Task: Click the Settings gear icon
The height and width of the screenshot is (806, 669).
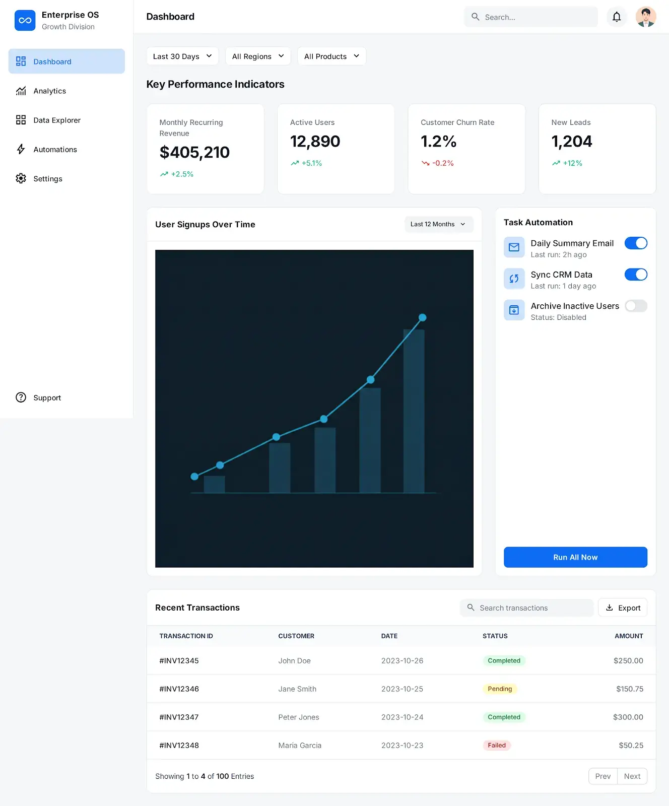Action: 21,178
